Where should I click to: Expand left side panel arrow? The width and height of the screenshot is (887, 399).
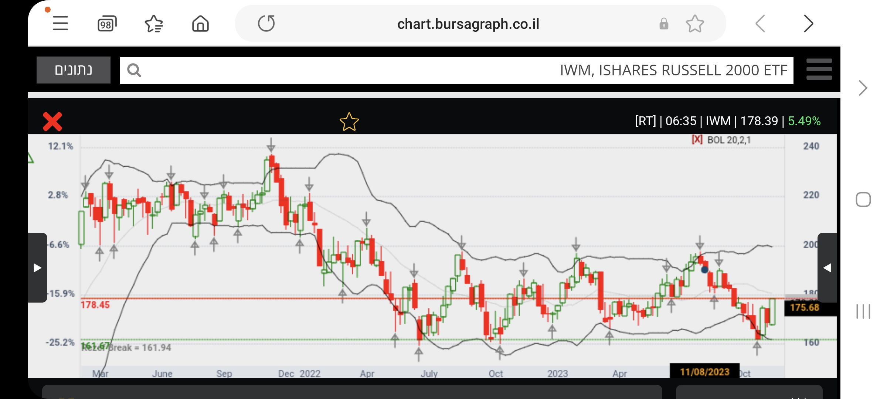pyautogui.click(x=37, y=267)
